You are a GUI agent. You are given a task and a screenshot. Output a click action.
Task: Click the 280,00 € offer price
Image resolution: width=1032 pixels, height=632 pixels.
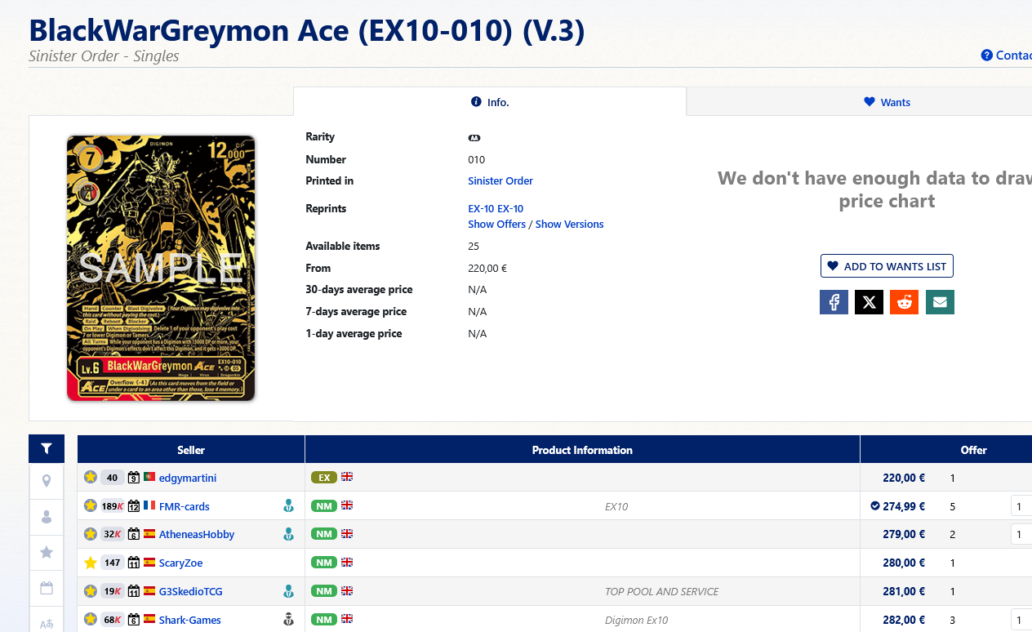coord(904,563)
